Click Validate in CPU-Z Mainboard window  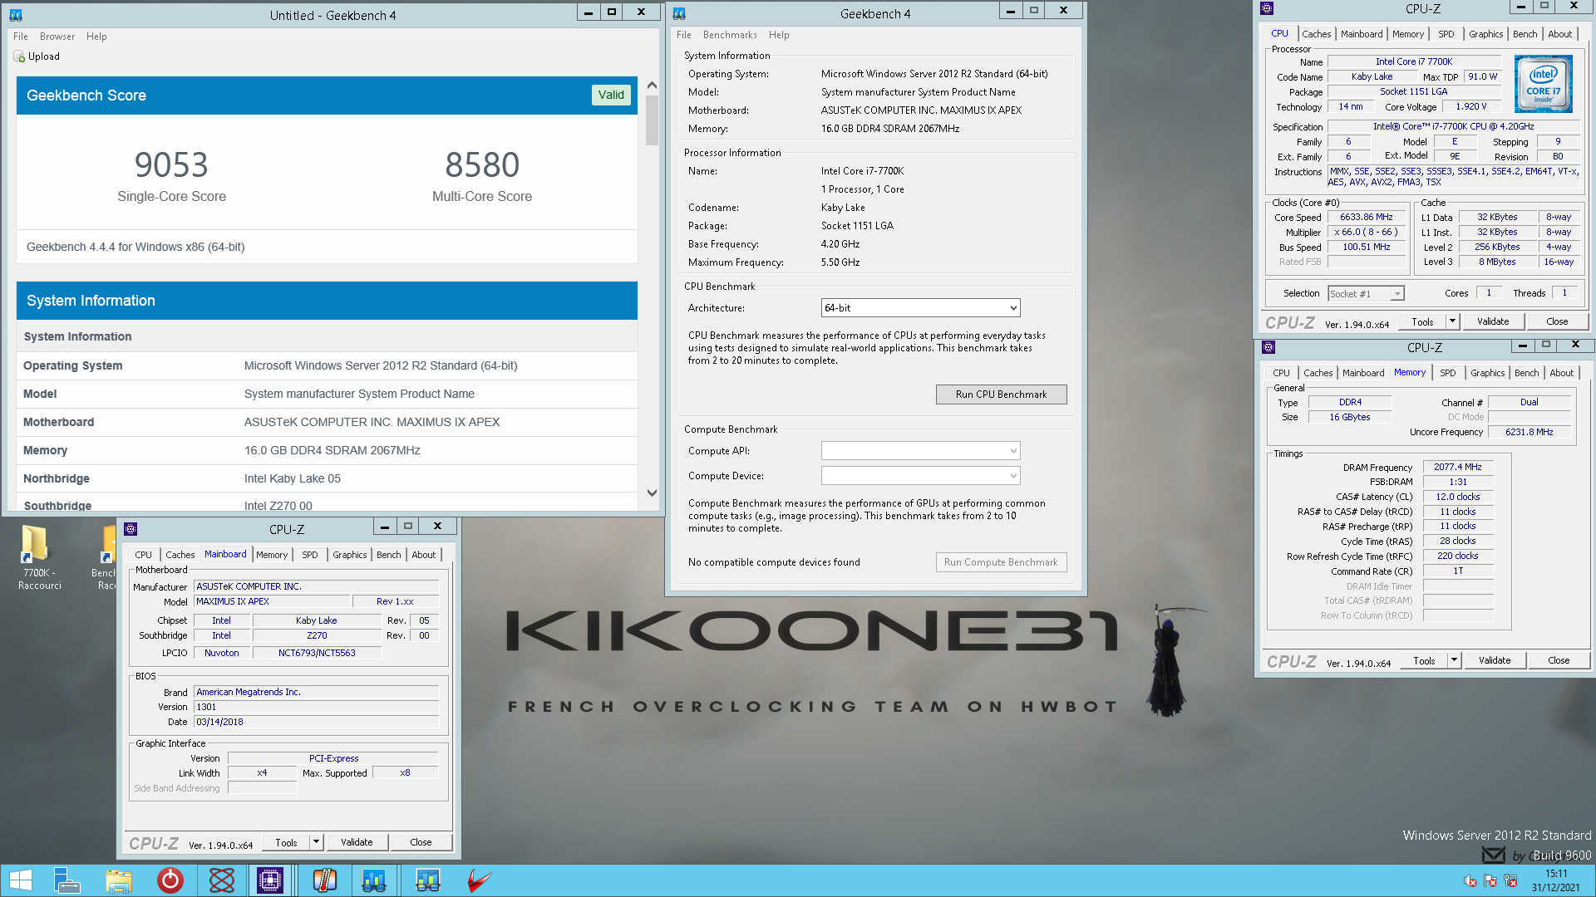(357, 842)
